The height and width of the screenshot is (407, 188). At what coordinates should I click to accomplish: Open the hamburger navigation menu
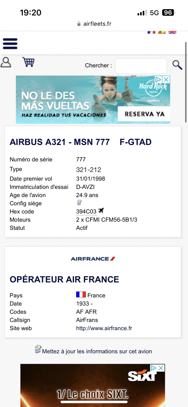[x=10, y=44]
